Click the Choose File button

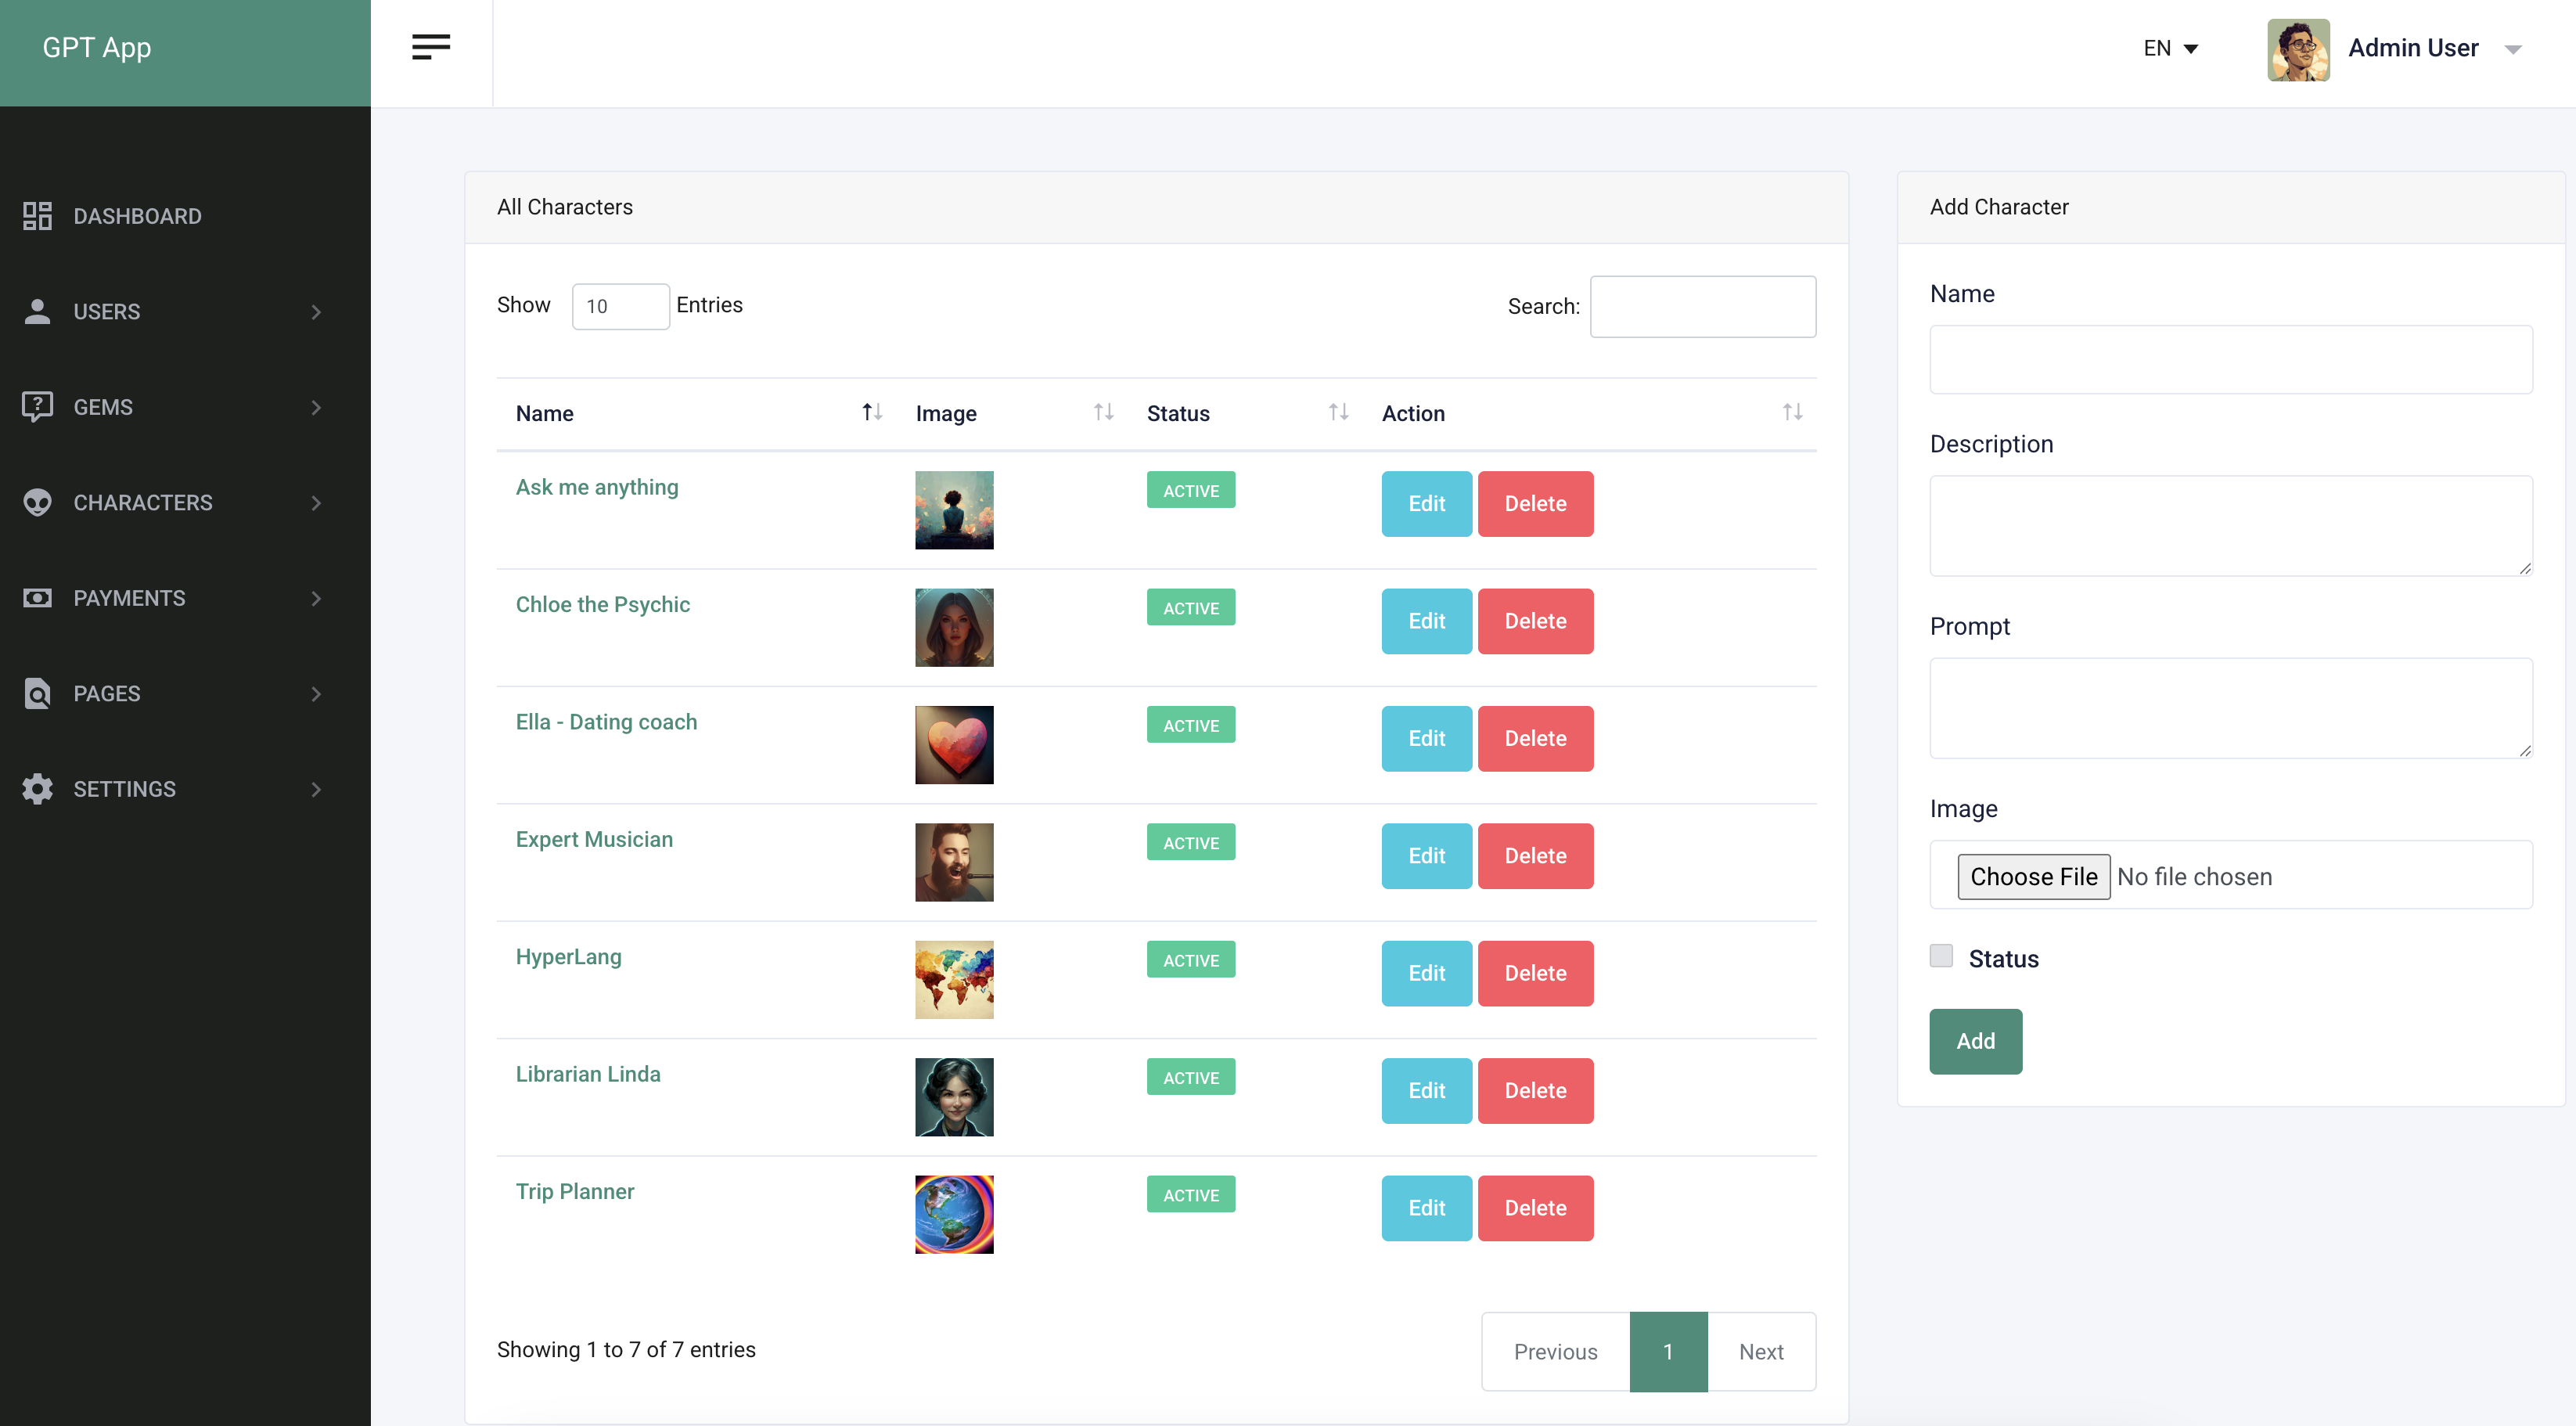(x=2033, y=876)
